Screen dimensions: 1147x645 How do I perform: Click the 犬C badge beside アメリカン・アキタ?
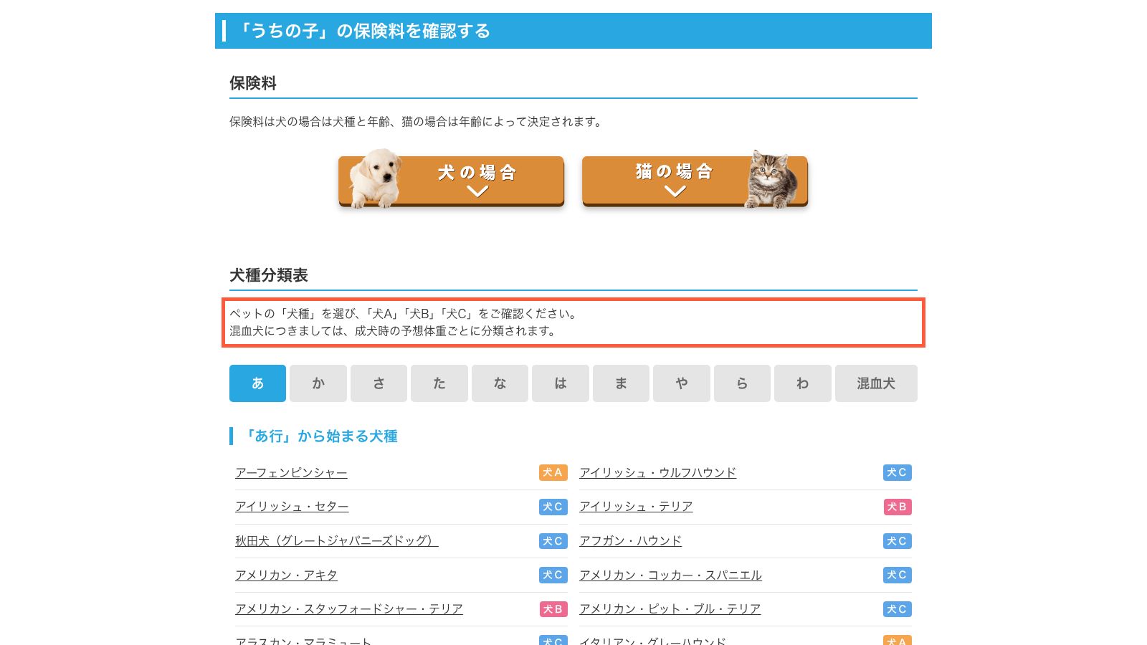(553, 575)
